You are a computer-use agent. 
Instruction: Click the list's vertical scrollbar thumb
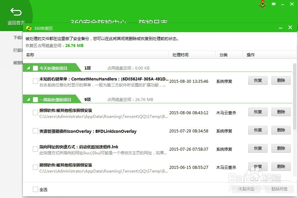(294, 97)
